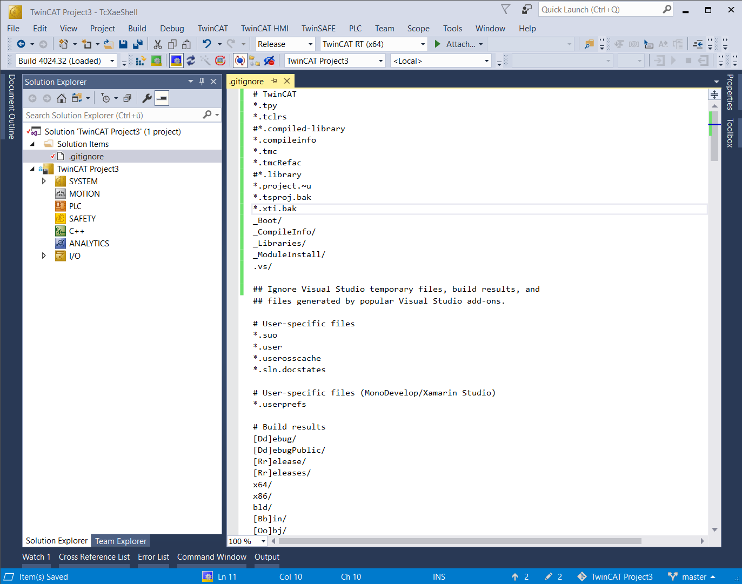This screenshot has width=742, height=584.
Task: Click TwinCAT Restart Run Mode green icon
Action: pos(156,61)
